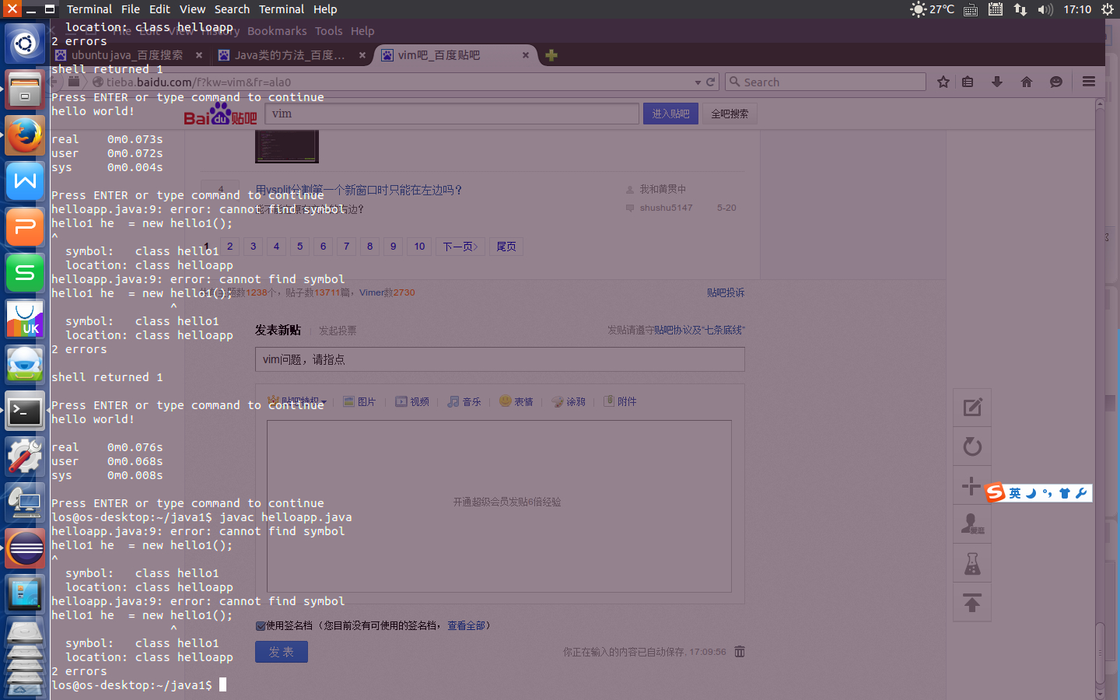Open the Firefox Tools menu
Screen dimensions: 1120x700
(328, 31)
